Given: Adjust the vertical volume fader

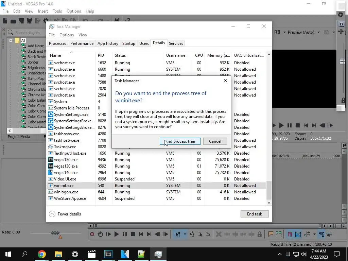Looking at the screenshot, I should (342, 61).
